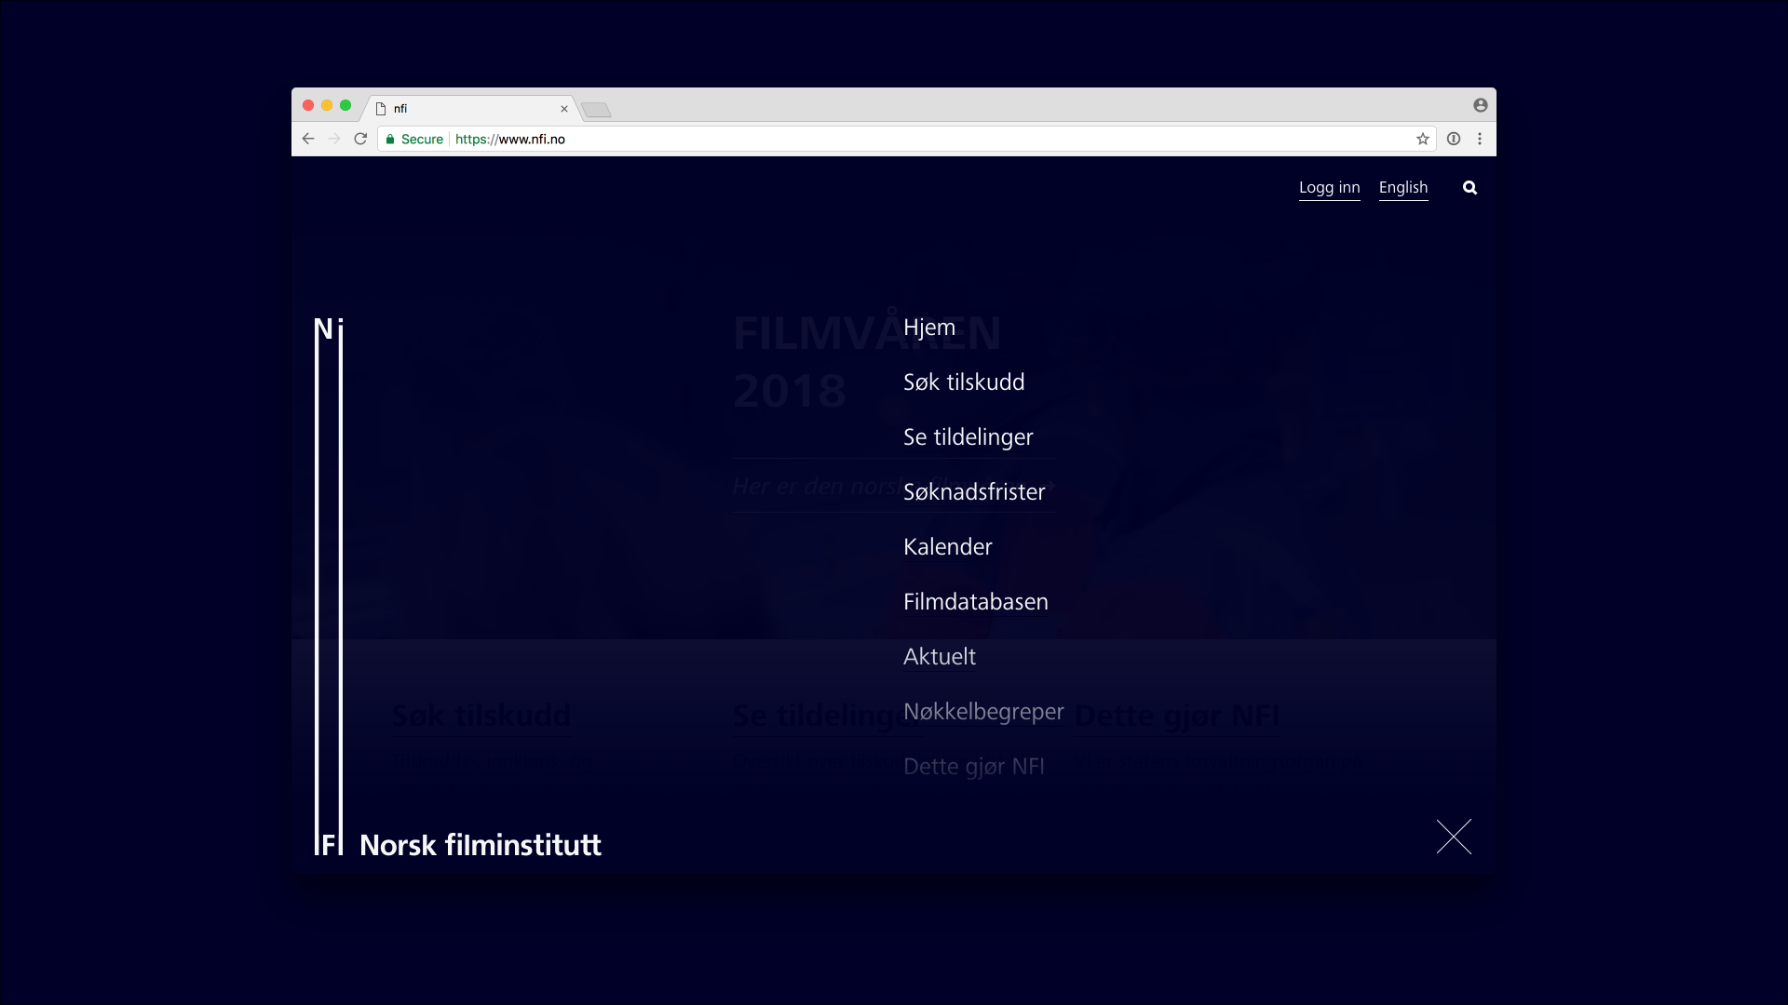Open a new browser tab
Viewport: 1788px width, 1005px height.
pyautogui.click(x=596, y=110)
